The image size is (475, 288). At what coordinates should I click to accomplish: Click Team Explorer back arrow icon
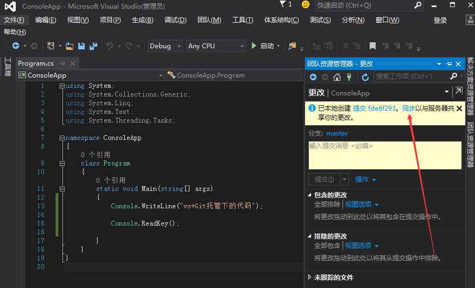(313, 77)
